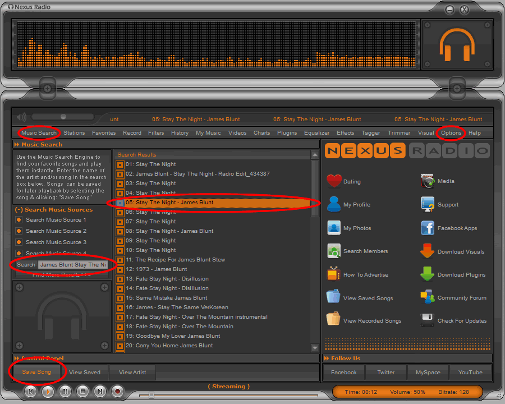Toggle Search Music Source 2 checkbox
The height and width of the screenshot is (404, 505).
coord(19,231)
